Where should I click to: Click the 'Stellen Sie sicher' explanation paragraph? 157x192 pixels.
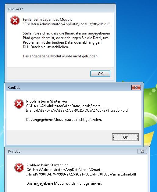pyautogui.click(x=66, y=40)
